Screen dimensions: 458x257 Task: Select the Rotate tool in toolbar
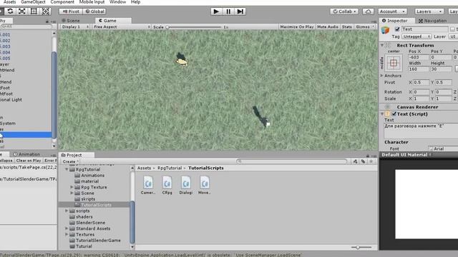click(x=10, y=11)
